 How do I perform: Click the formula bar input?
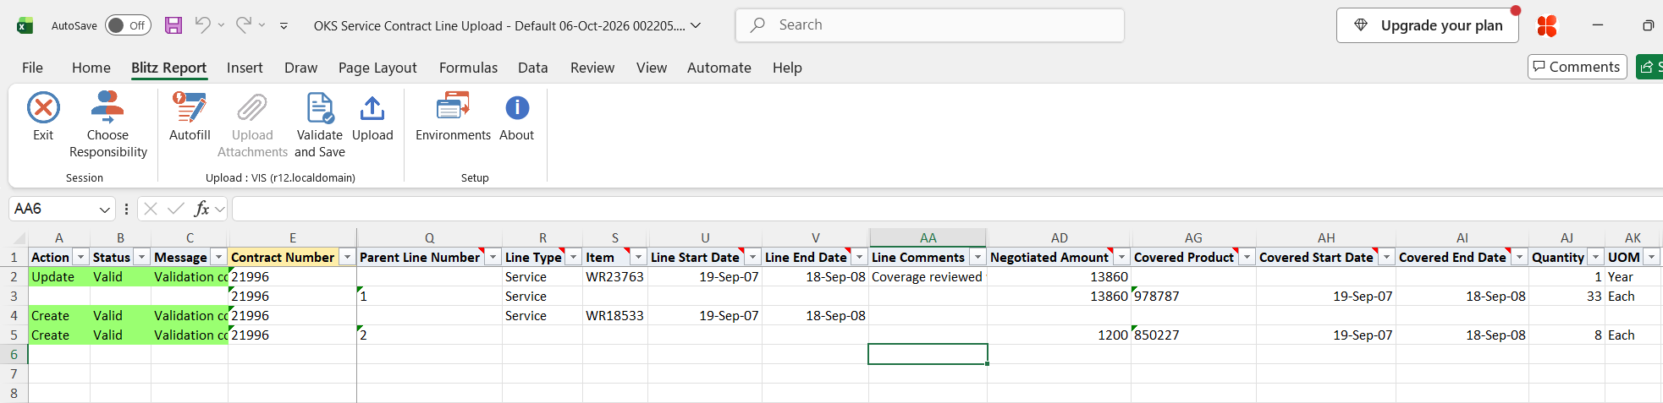pyautogui.click(x=946, y=209)
